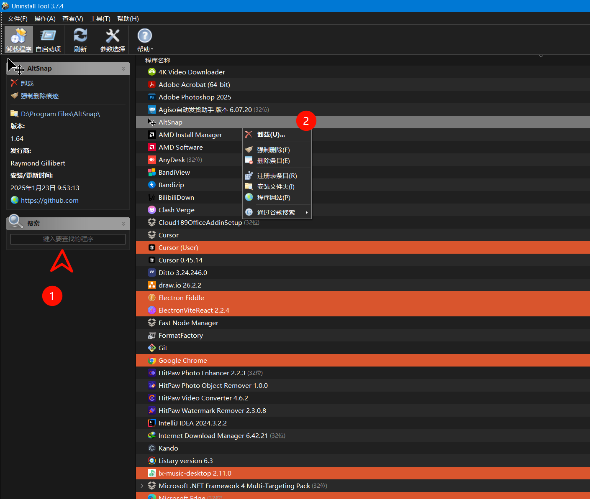
Task: Choose 强制删除(F) in context menu
Action: [277, 150]
